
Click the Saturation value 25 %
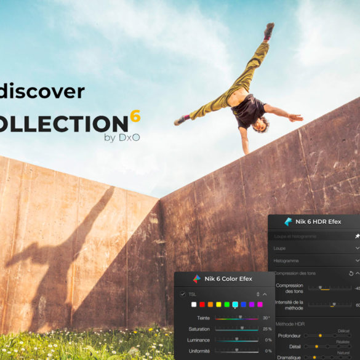click(x=267, y=329)
